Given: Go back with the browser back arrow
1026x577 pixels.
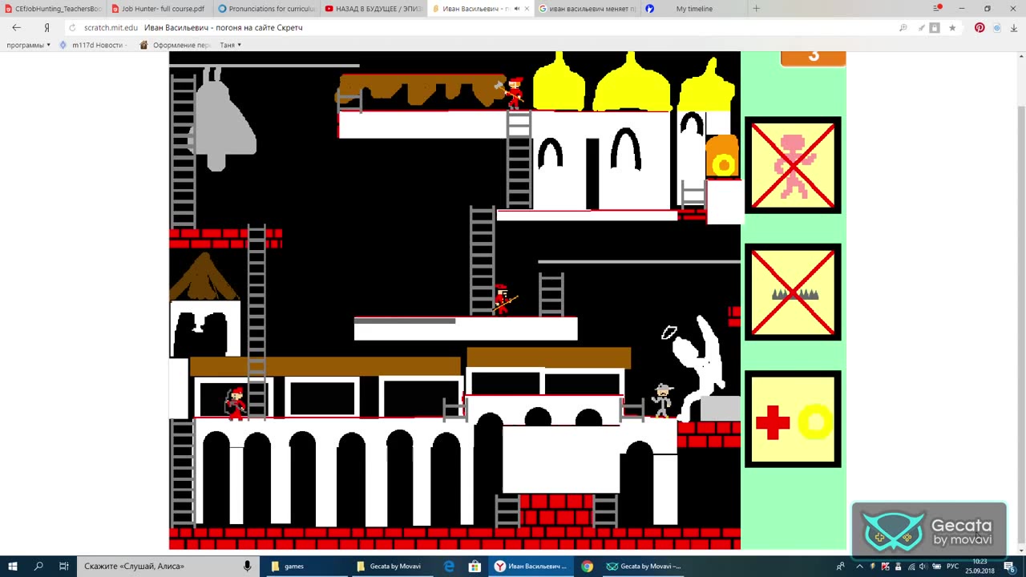Looking at the screenshot, I should pos(16,27).
